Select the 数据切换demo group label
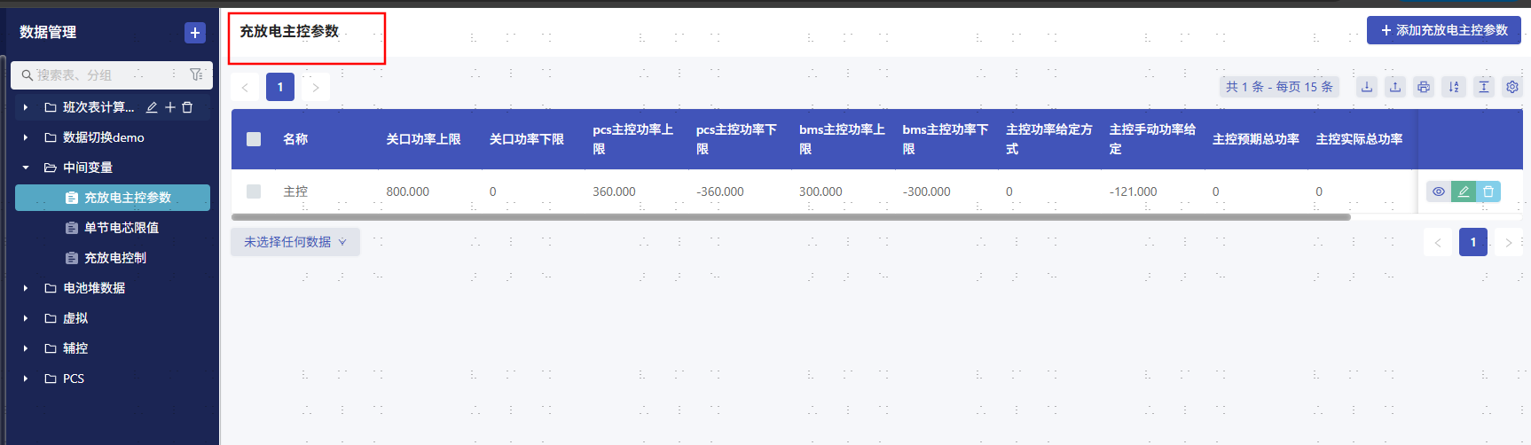 point(104,137)
